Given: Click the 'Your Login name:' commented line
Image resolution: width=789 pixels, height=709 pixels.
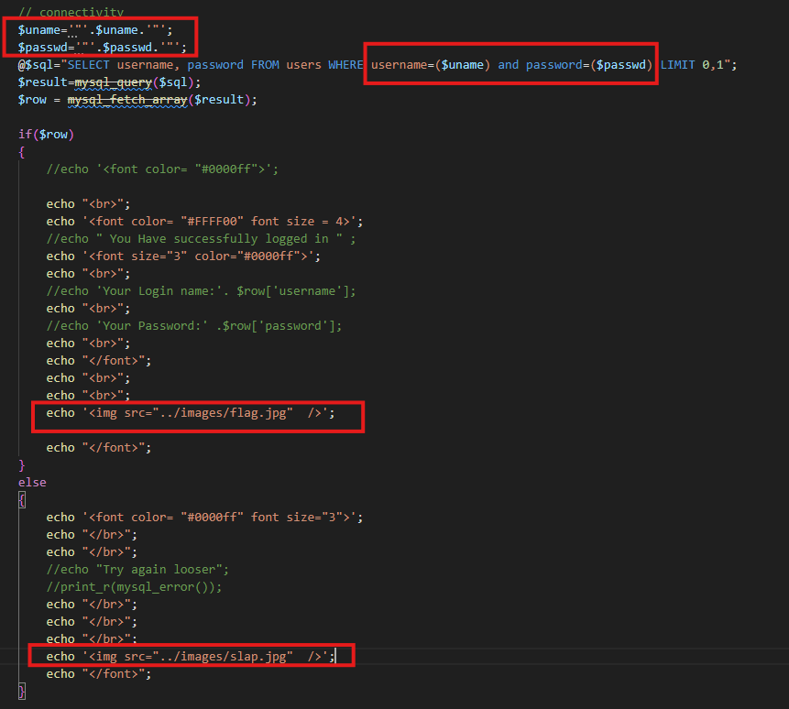Looking at the screenshot, I should click(x=201, y=291).
